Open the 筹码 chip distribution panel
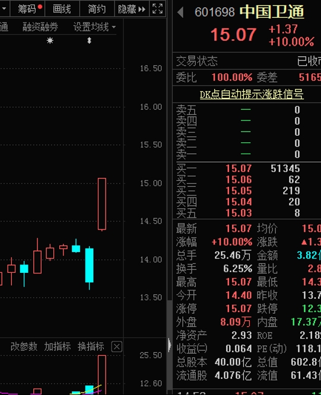The width and height of the screenshot is (321, 395). [28, 9]
